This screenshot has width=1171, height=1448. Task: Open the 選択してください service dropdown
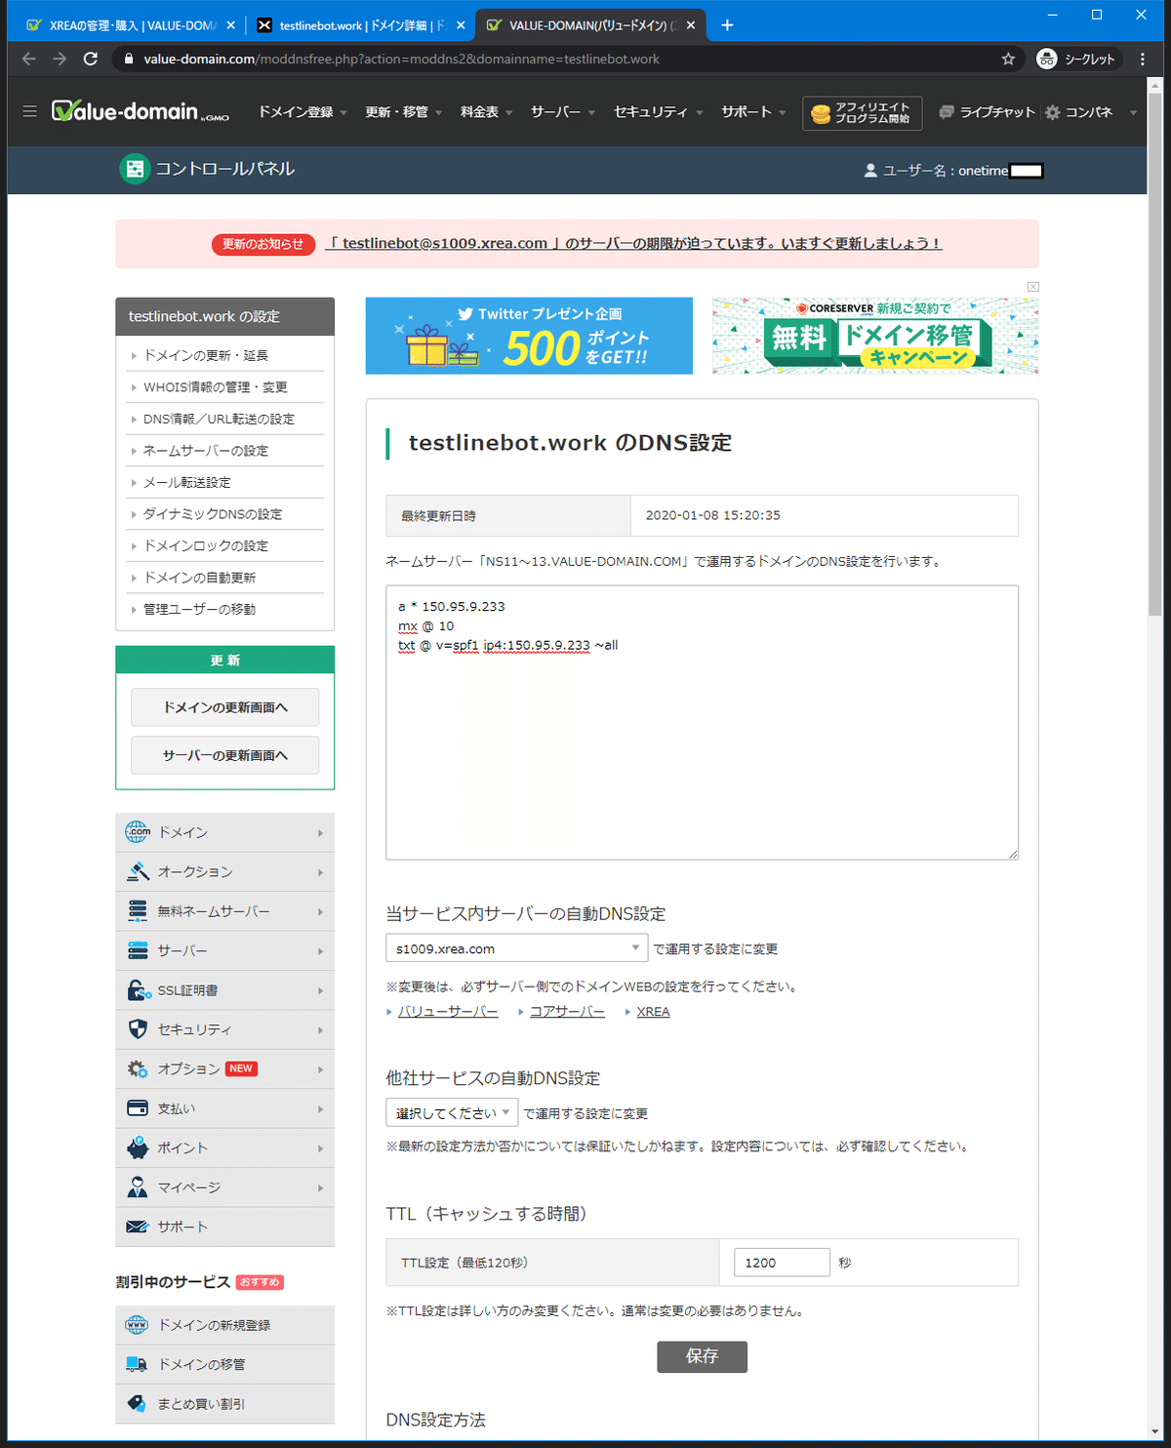tap(451, 1111)
